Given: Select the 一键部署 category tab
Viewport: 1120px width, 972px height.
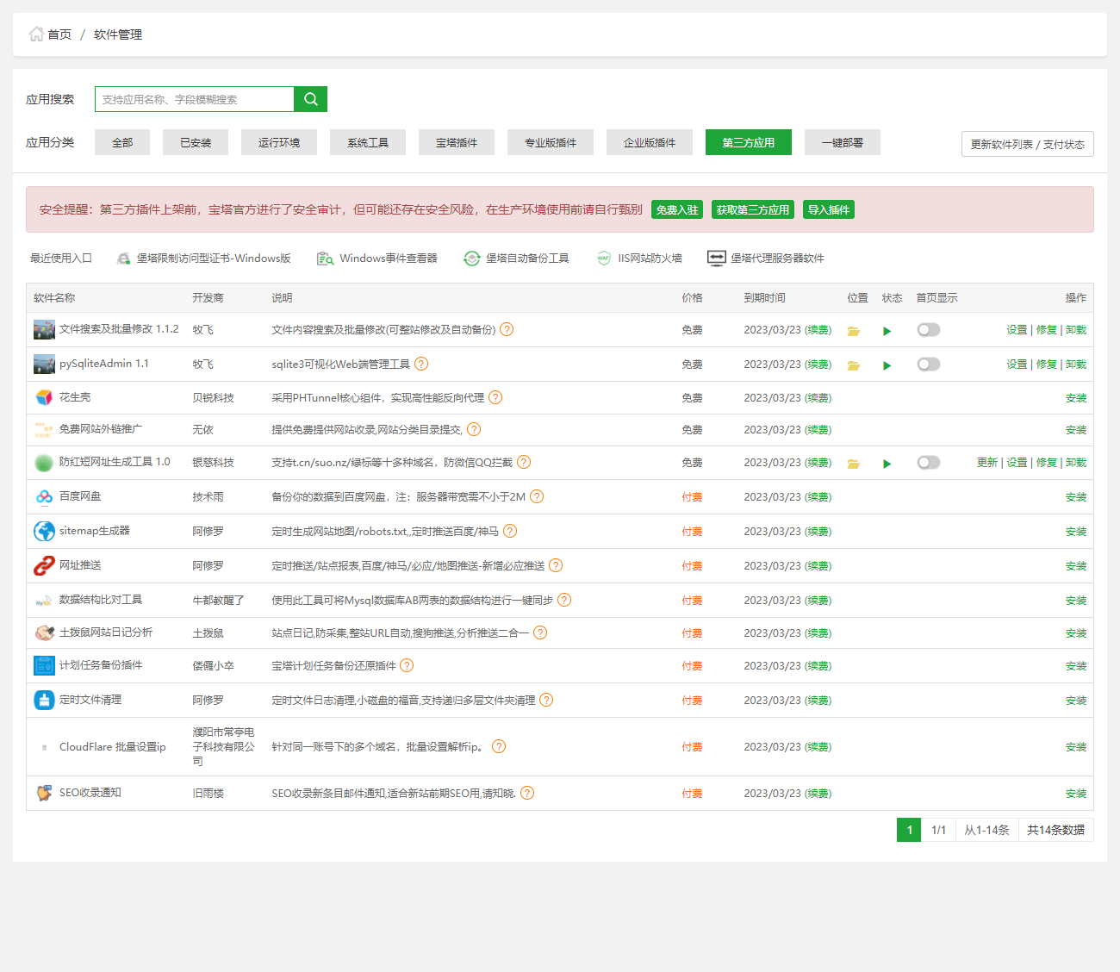Looking at the screenshot, I should 843,142.
